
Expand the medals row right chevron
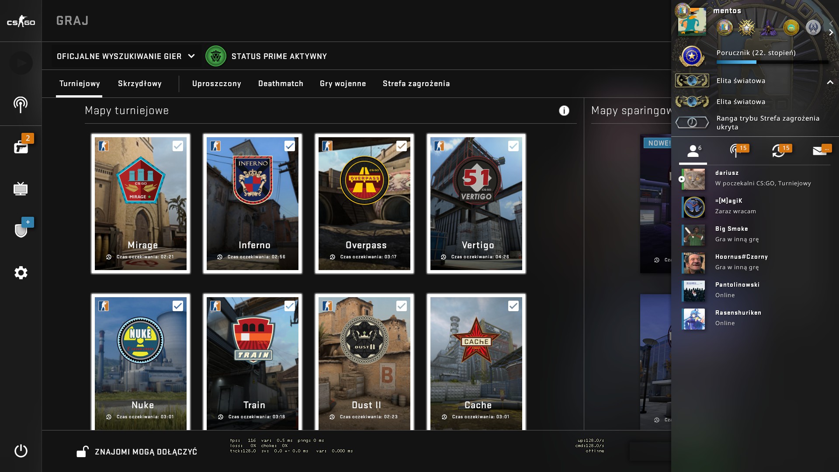click(831, 33)
